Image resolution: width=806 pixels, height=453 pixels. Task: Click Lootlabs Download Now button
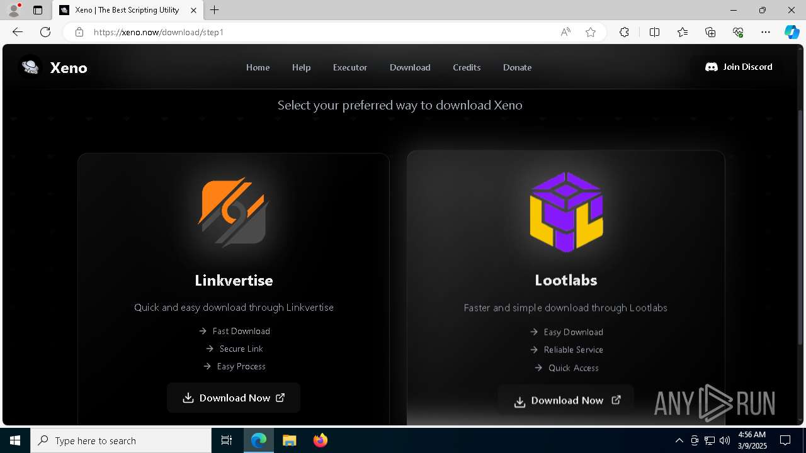coord(566,400)
